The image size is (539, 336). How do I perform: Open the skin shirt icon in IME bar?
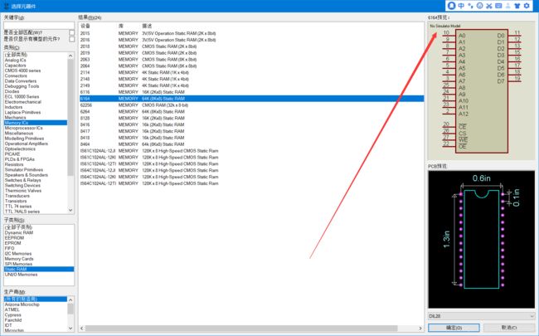517,6
